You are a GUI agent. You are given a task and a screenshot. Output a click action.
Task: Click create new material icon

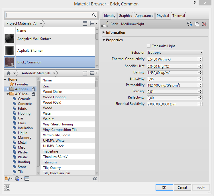point(17,179)
